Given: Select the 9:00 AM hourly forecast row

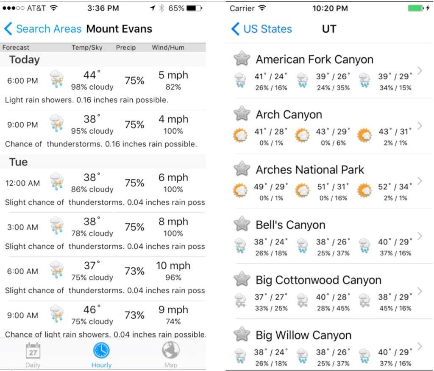Looking at the screenshot, I should 103,315.
